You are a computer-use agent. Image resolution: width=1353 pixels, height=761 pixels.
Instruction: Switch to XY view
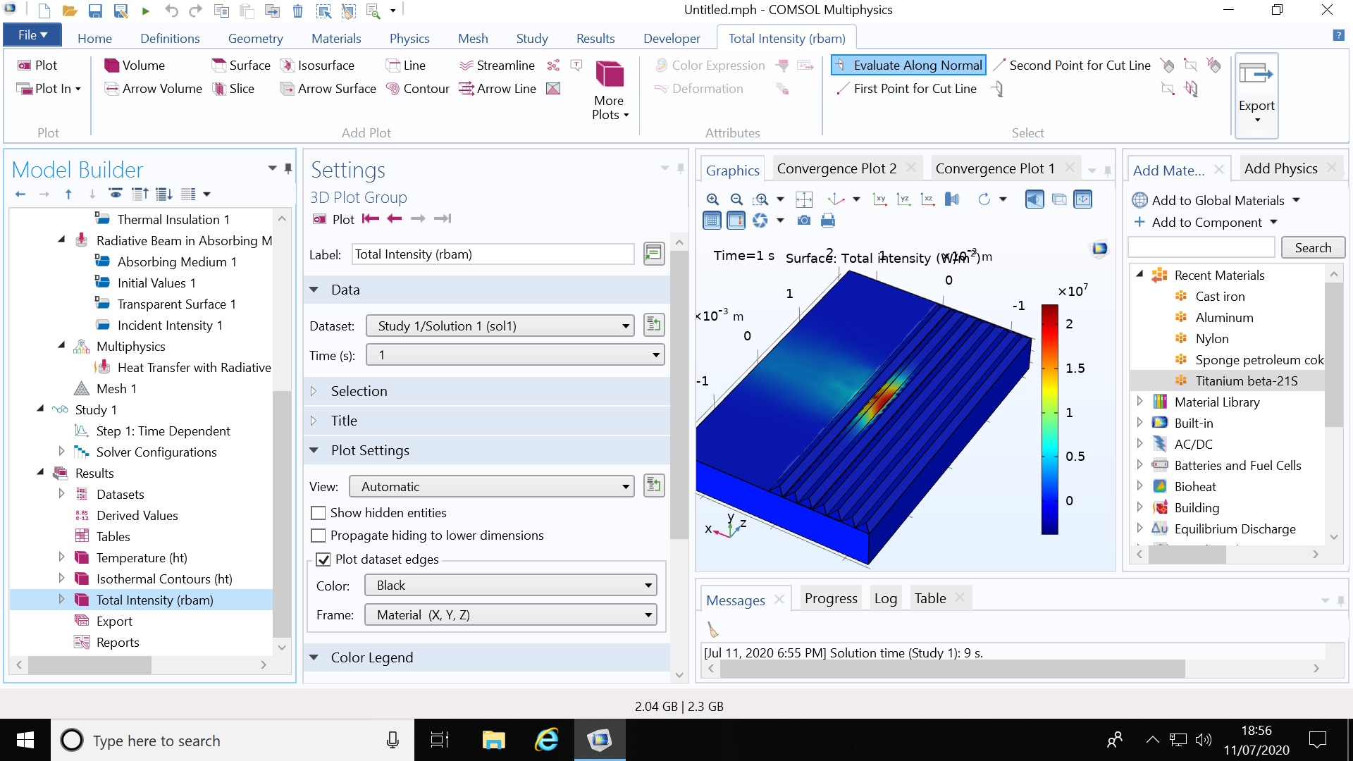[x=879, y=199]
